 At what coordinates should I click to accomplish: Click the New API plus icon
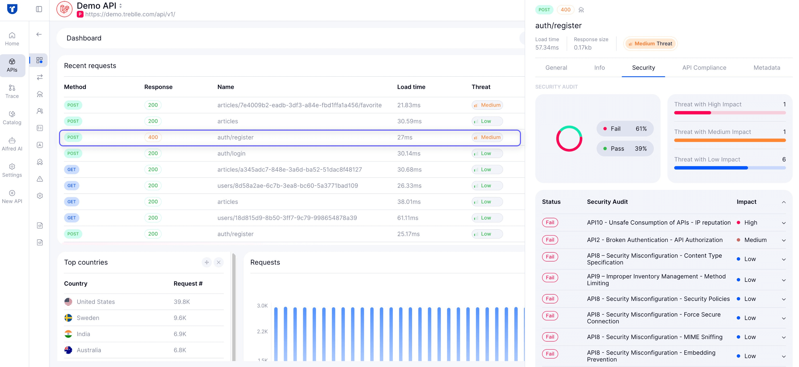(x=12, y=193)
